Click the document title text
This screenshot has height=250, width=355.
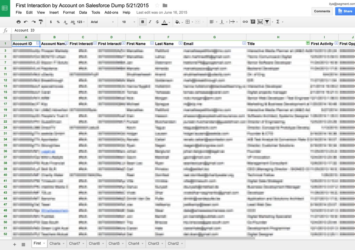(x=82, y=5)
